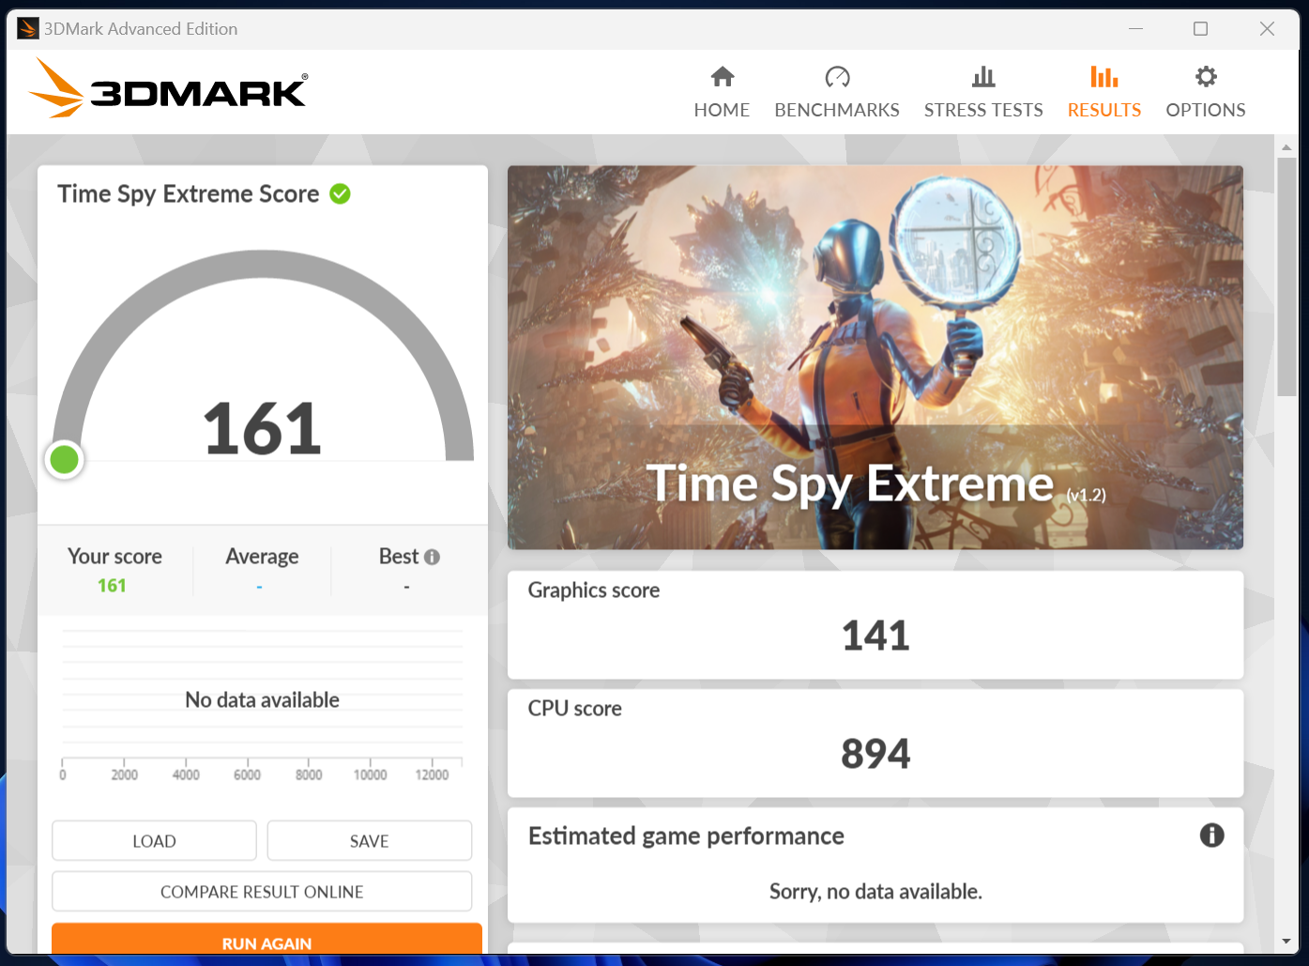Click the overall score 161 in gauge
Viewport: 1309px width, 966px height.
[263, 429]
